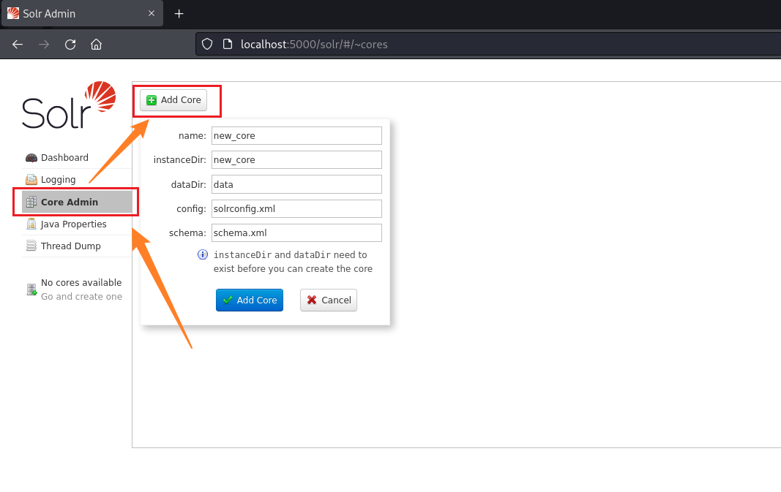781x492 pixels.
Task: Open the Logging menu item
Action: (77, 180)
